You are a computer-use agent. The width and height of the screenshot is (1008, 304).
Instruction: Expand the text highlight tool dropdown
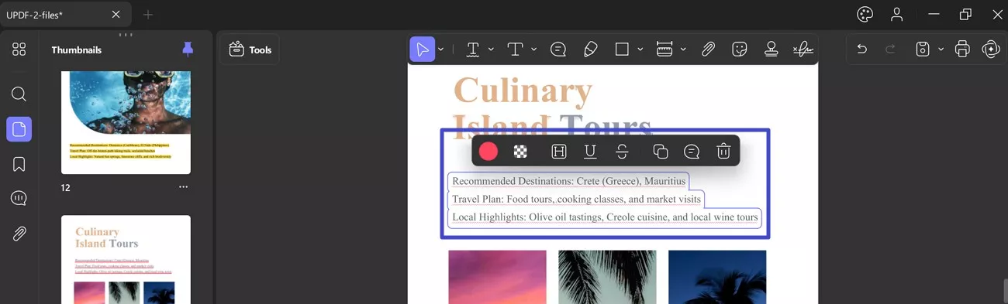492,50
